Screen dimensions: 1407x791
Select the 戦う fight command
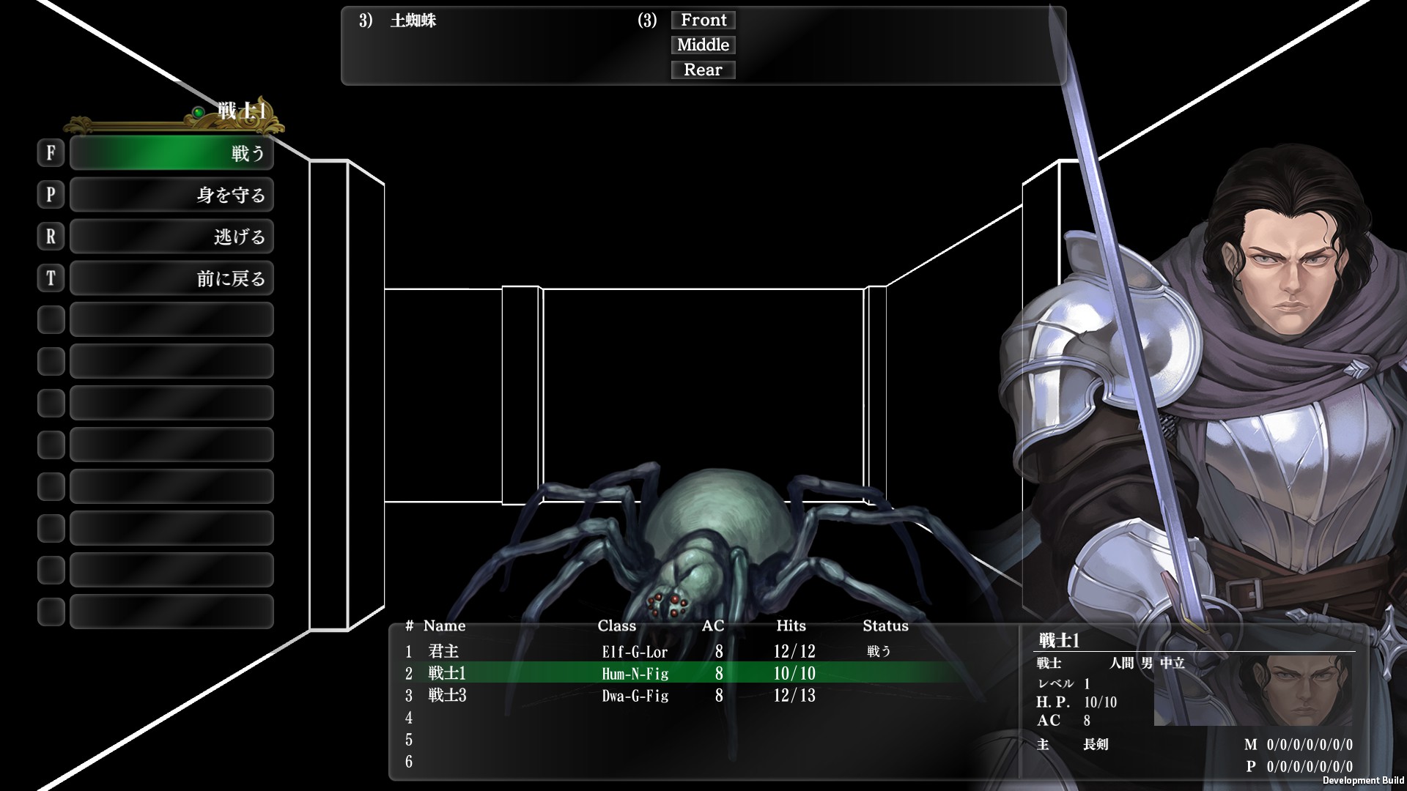171,153
